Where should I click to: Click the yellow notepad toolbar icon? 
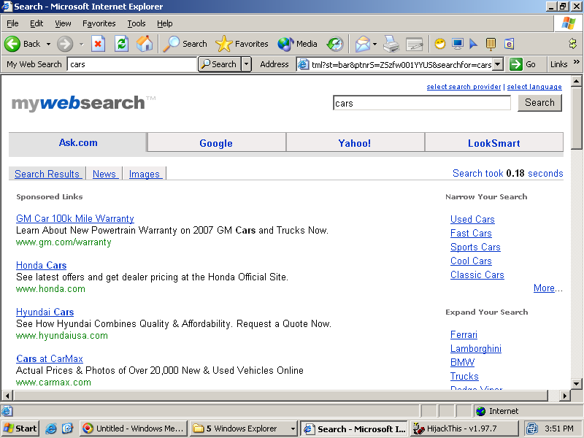tap(491, 44)
